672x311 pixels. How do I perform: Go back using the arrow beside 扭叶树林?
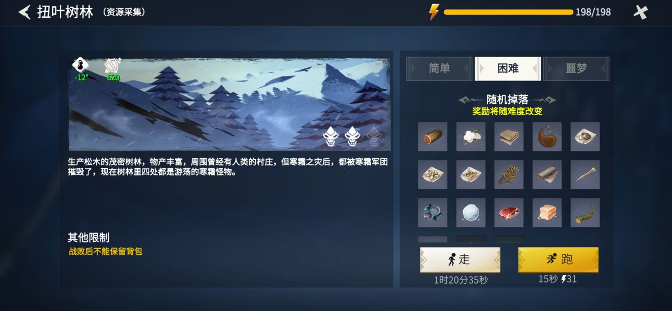point(24,12)
